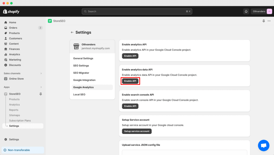Enable the analytics data API
Image resolution: width=274 pixels, height=155 pixels.
tap(130, 81)
